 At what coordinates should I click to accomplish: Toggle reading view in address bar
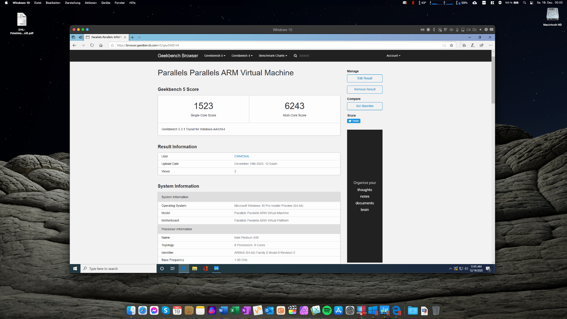444,45
